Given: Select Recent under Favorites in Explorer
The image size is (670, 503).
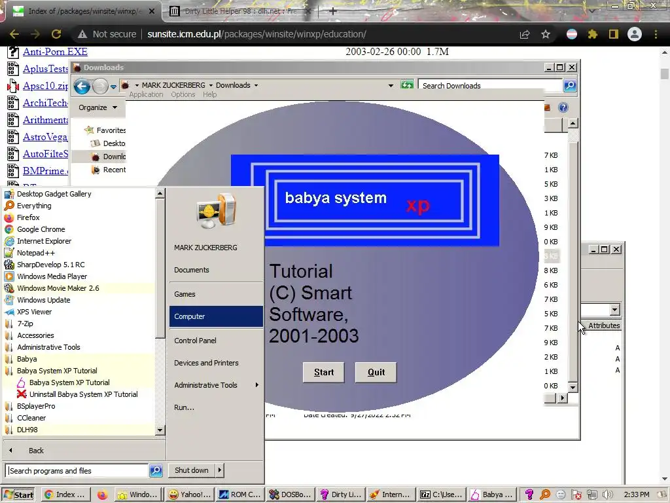Looking at the screenshot, I should pos(109,170).
